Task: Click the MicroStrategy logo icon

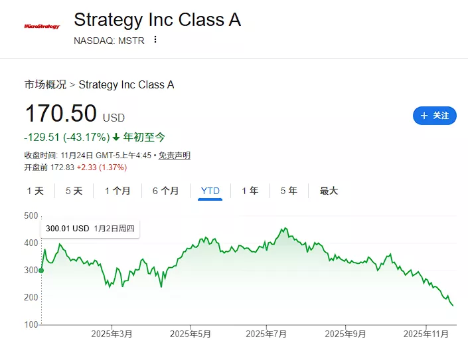Action: tap(42, 27)
